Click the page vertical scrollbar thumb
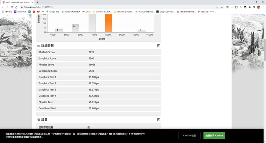266x143 pixels. point(265,50)
